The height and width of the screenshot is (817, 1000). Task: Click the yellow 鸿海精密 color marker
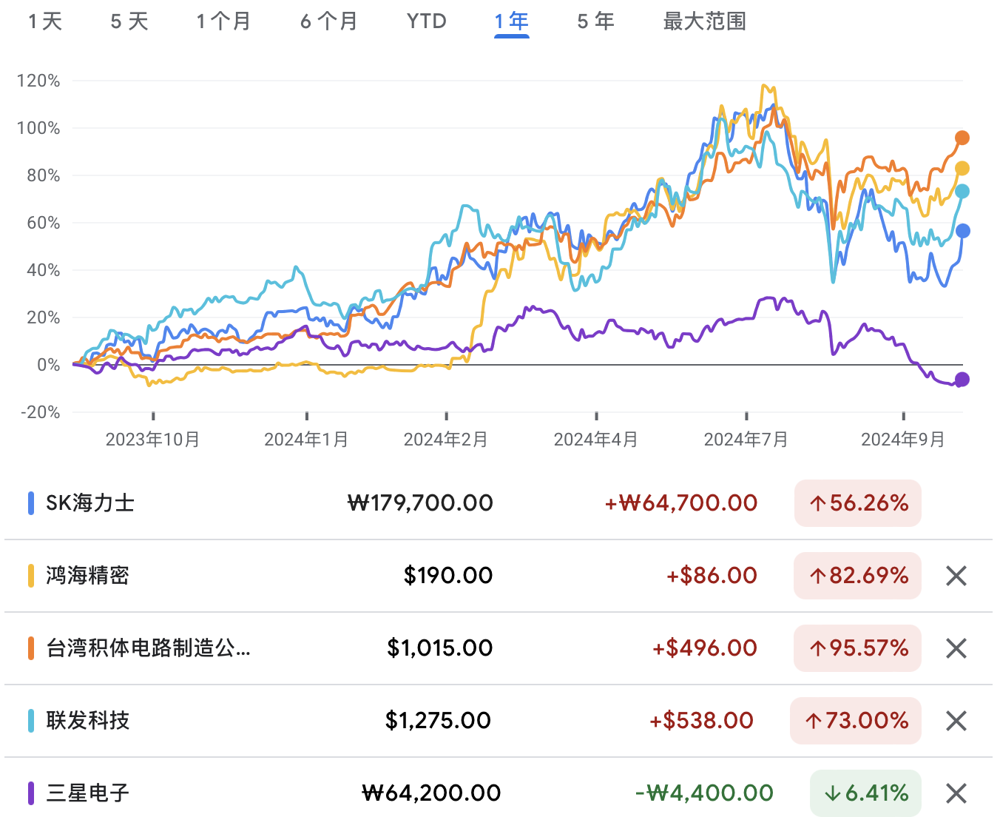(x=31, y=576)
